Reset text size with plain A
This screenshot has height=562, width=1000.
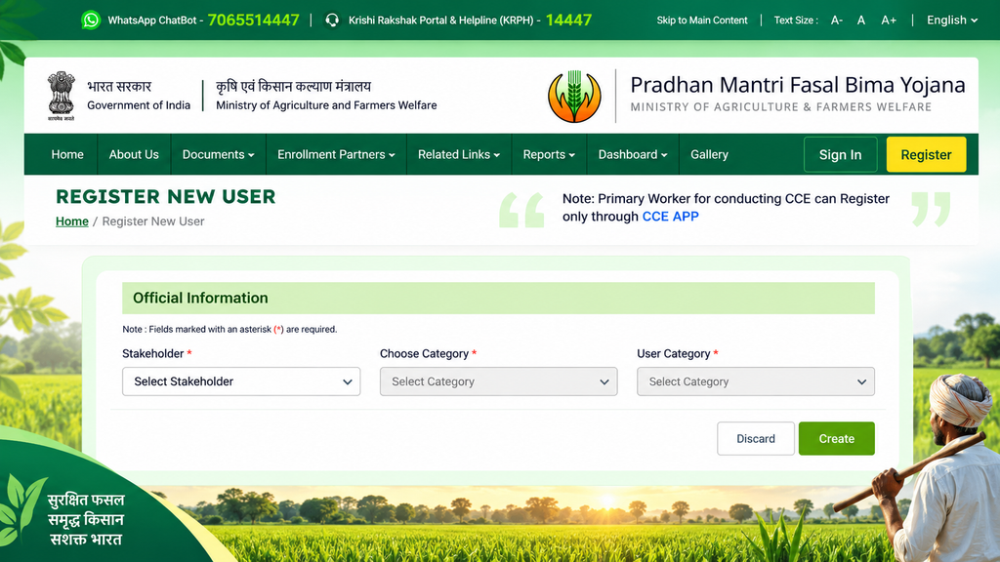861,20
